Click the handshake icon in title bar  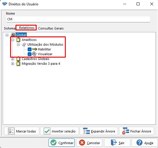tap(5, 4)
